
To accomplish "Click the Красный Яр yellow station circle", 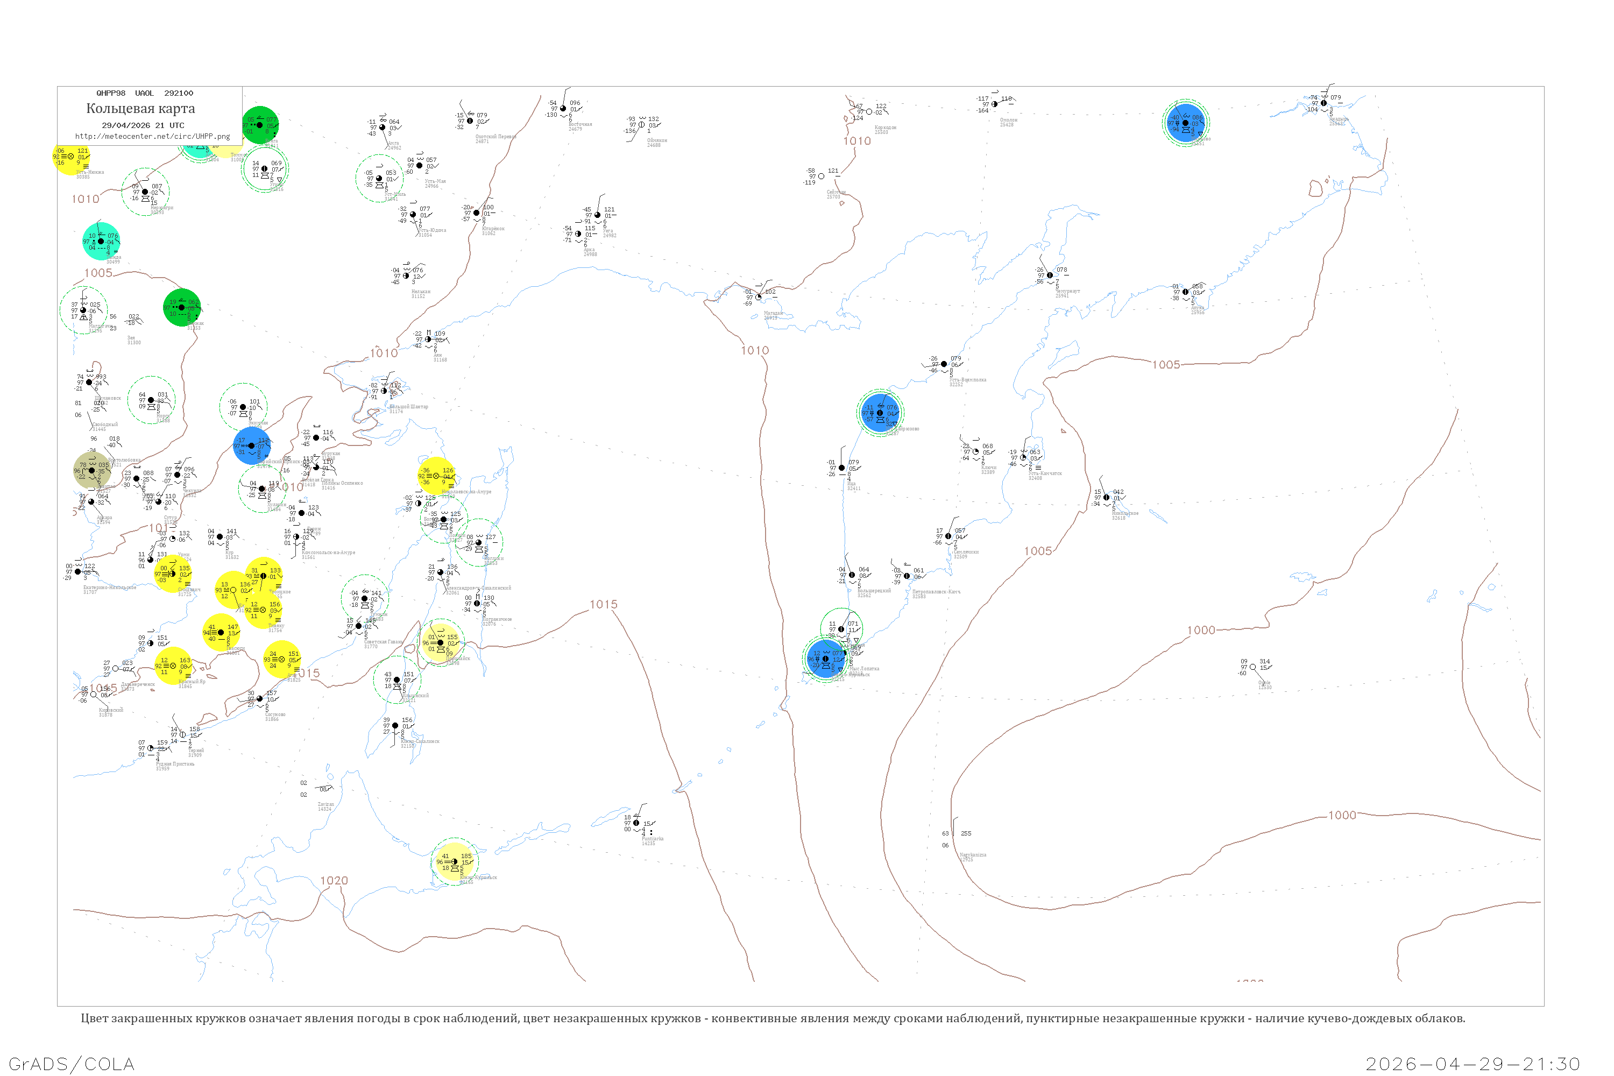I will [x=173, y=666].
